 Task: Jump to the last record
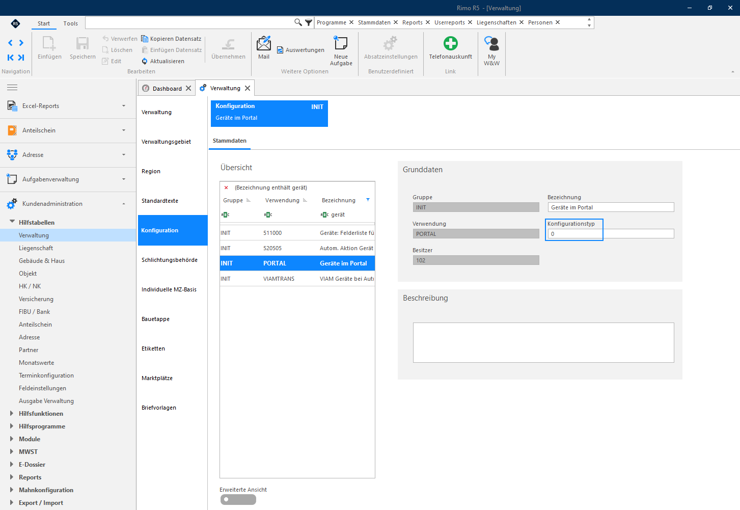21,58
